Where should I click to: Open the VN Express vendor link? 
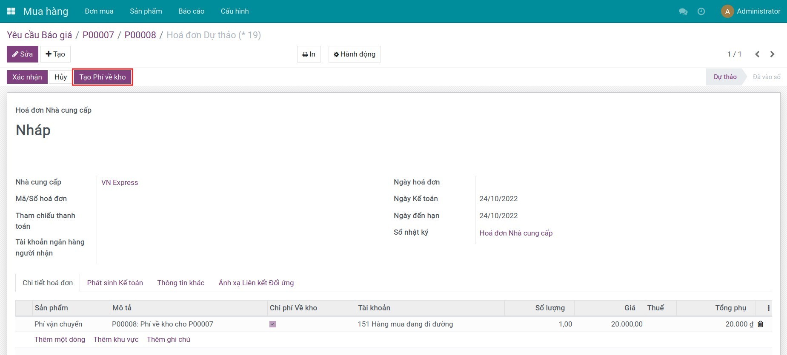120,182
